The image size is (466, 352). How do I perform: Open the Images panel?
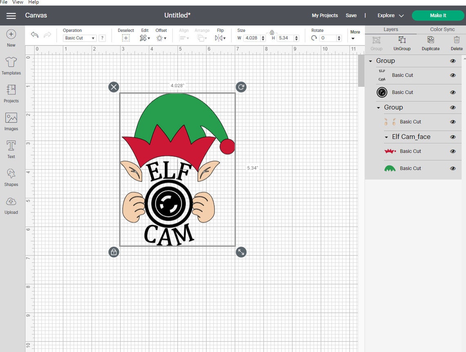click(11, 121)
